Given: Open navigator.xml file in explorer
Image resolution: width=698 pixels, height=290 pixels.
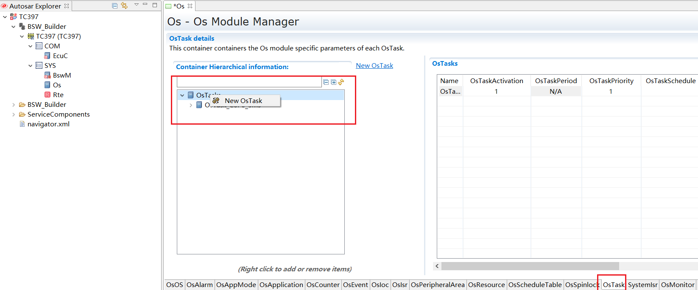Looking at the screenshot, I should 48,124.
